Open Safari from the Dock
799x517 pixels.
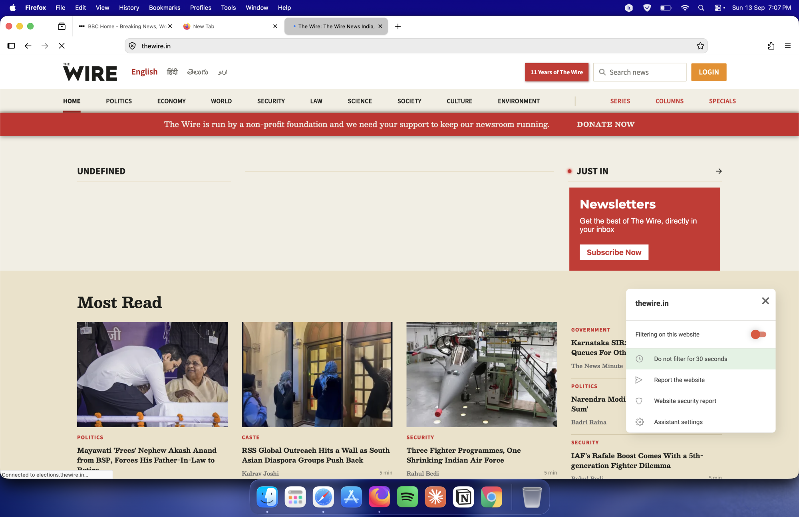click(x=323, y=497)
